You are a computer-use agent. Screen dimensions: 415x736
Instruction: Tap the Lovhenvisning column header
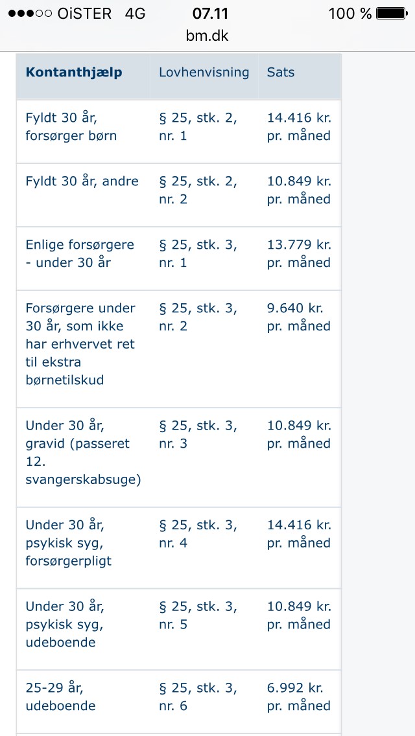(204, 72)
